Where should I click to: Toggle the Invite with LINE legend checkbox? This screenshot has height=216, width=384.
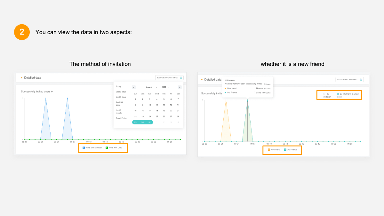tap(107, 148)
